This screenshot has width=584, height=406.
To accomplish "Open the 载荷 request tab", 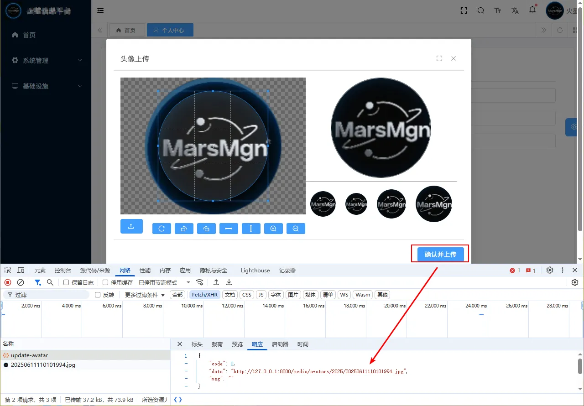I will click(217, 344).
